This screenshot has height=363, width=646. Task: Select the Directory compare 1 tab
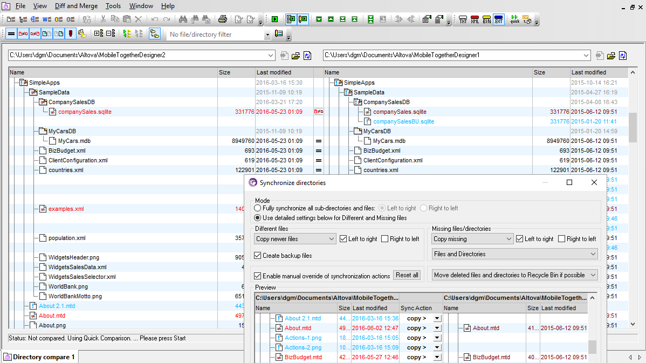(x=40, y=357)
